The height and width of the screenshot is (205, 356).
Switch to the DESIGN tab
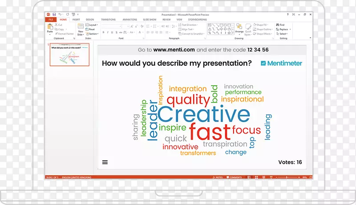90,20
